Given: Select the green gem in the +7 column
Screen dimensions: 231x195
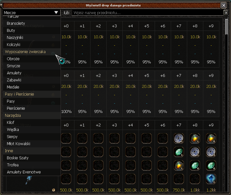Looking at the screenshot, I should 179,152.
